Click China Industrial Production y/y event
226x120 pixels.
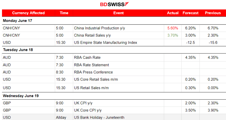coord(100,28)
